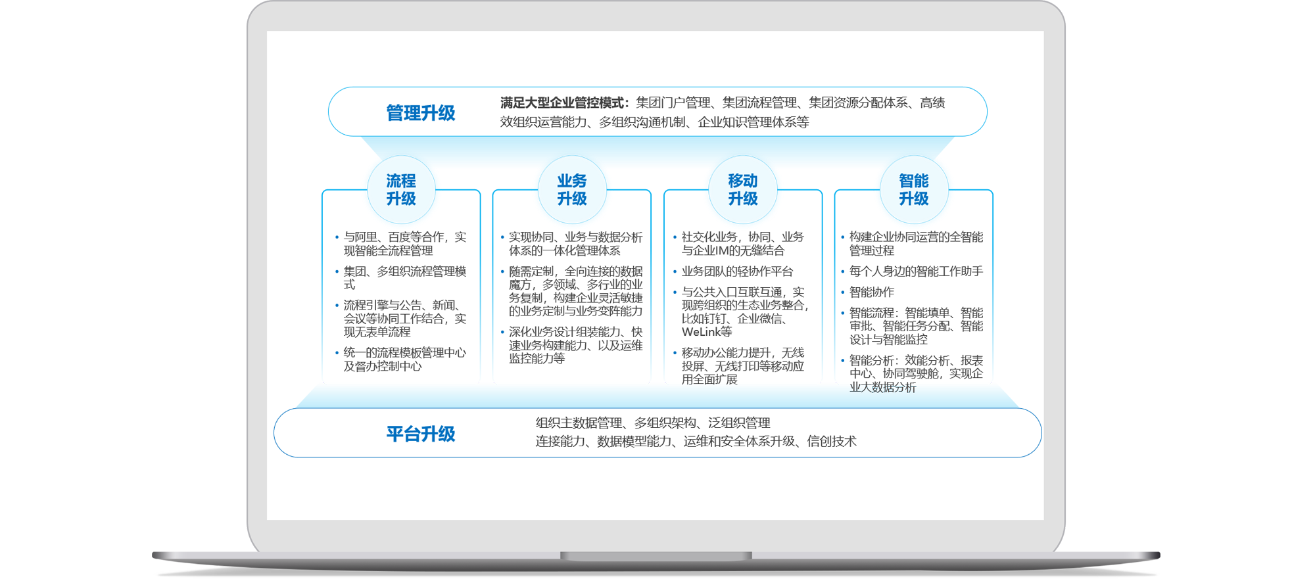Image resolution: width=1315 pixels, height=579 pixels.
Task: Open the 移动升级 circle badge
Action: [x=743, y=190]
